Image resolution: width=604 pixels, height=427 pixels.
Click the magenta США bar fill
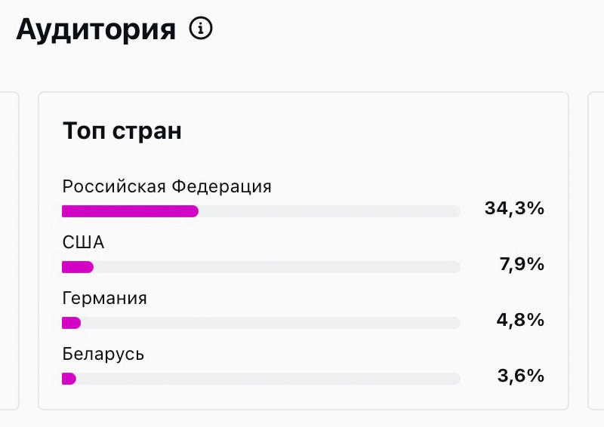[x=77, y=267]
